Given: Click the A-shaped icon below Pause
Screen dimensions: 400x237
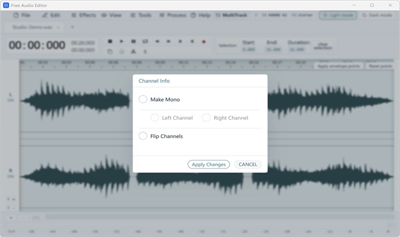Looking at the screenshot, I should click(x=133, y=52).
